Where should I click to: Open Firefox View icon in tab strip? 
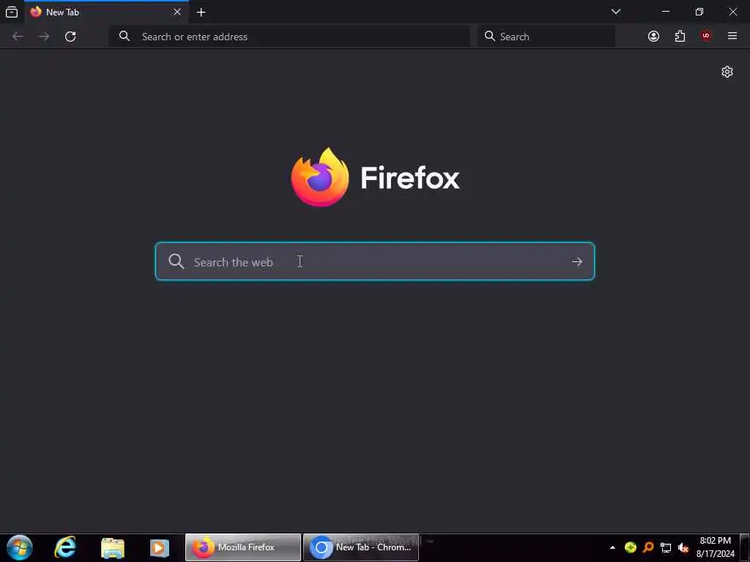(12, 12)
